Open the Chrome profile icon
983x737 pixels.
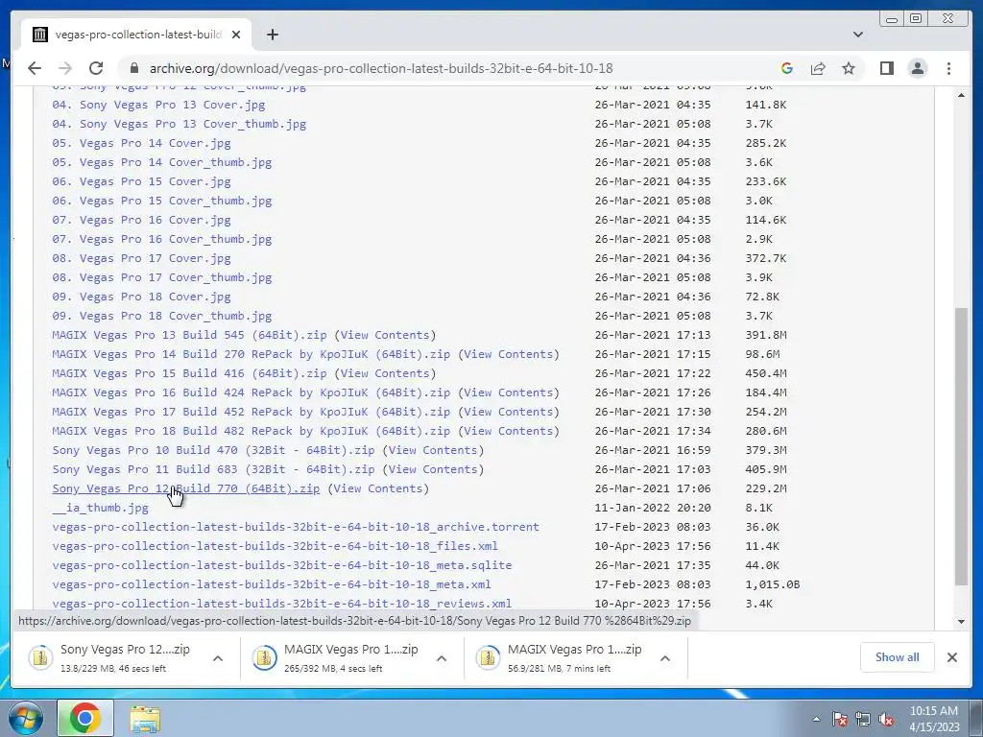point(918,68)
